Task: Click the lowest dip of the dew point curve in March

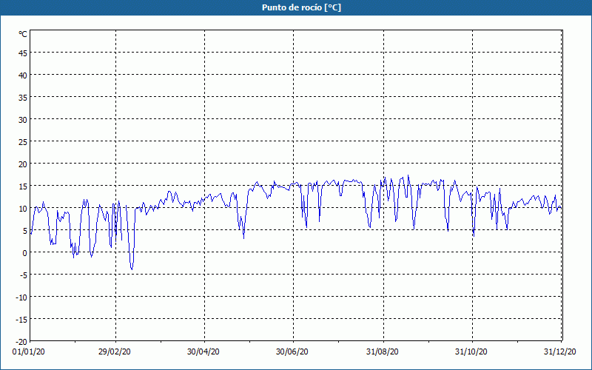Action: pyautogui.click(x=132, y=269)
